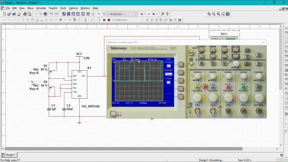Viewport: 288px width, 162px height.
Task: Open the Options menu
Action: (x=73, y=8)
